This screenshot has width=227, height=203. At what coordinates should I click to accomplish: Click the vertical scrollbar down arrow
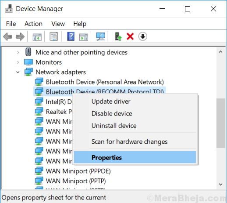pos(221,184)
